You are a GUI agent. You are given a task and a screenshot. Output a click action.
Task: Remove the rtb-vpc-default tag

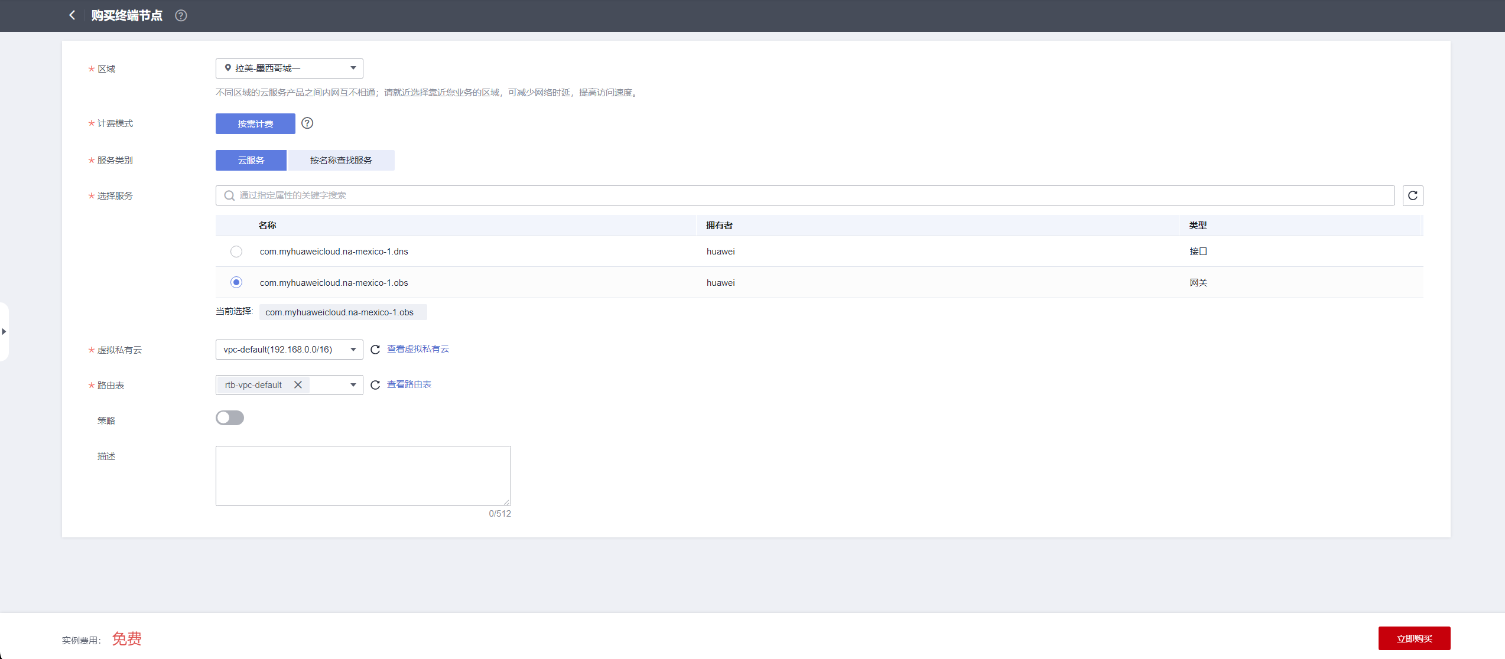[298, 385]
